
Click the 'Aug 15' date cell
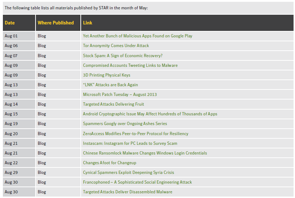click(x=19, y=114)
